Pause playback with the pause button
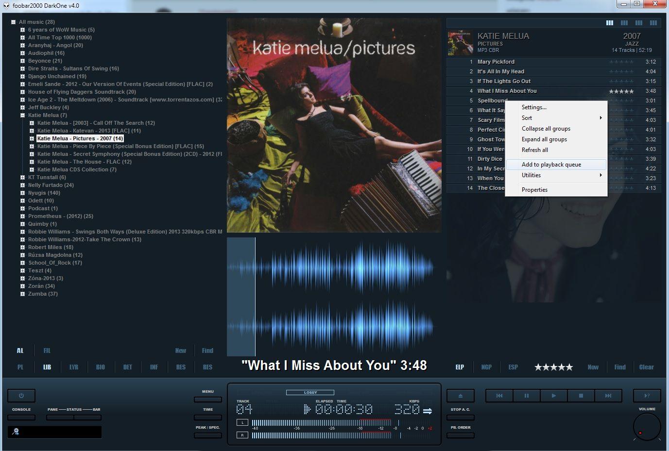Image resolution: width=669 pixels, height=451 pixels. tap(526, 396)
